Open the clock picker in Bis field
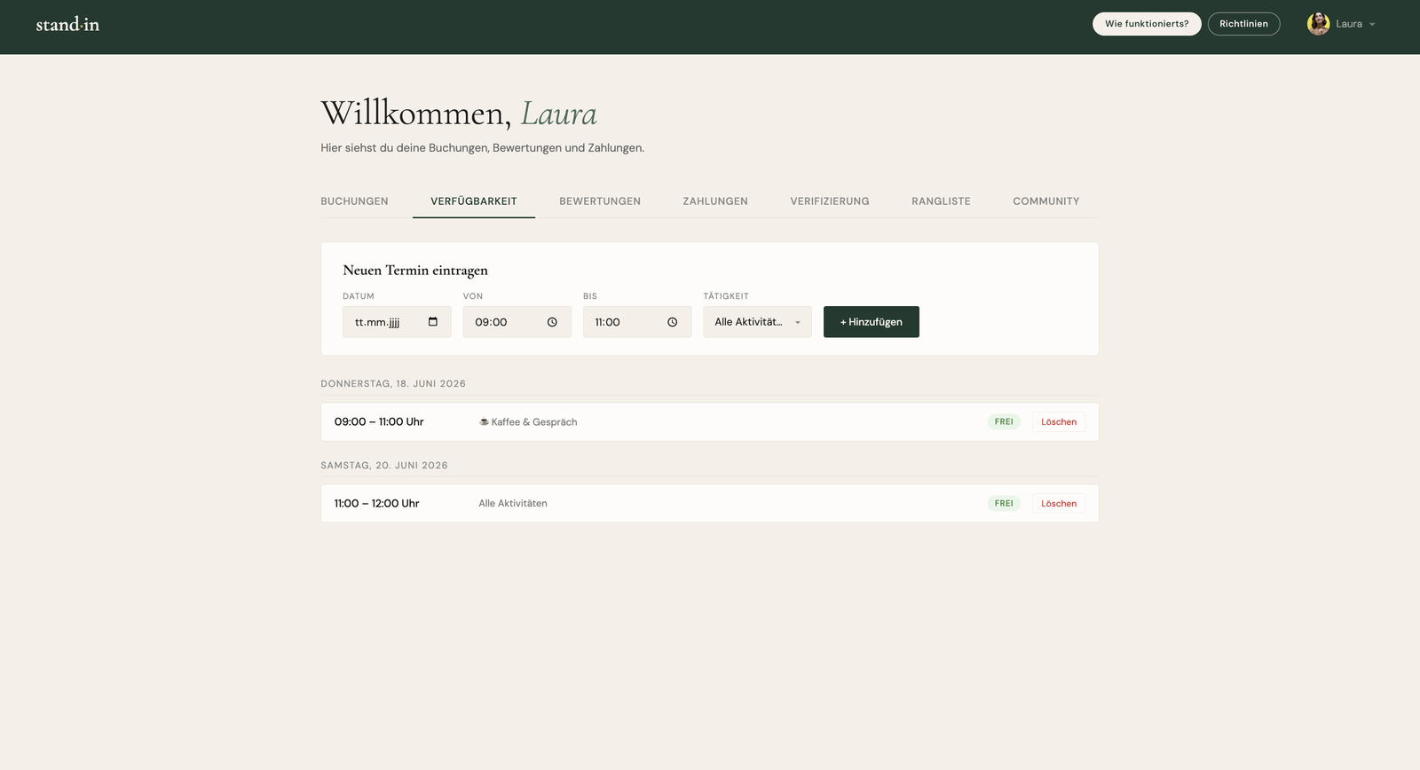 point(673,322)
